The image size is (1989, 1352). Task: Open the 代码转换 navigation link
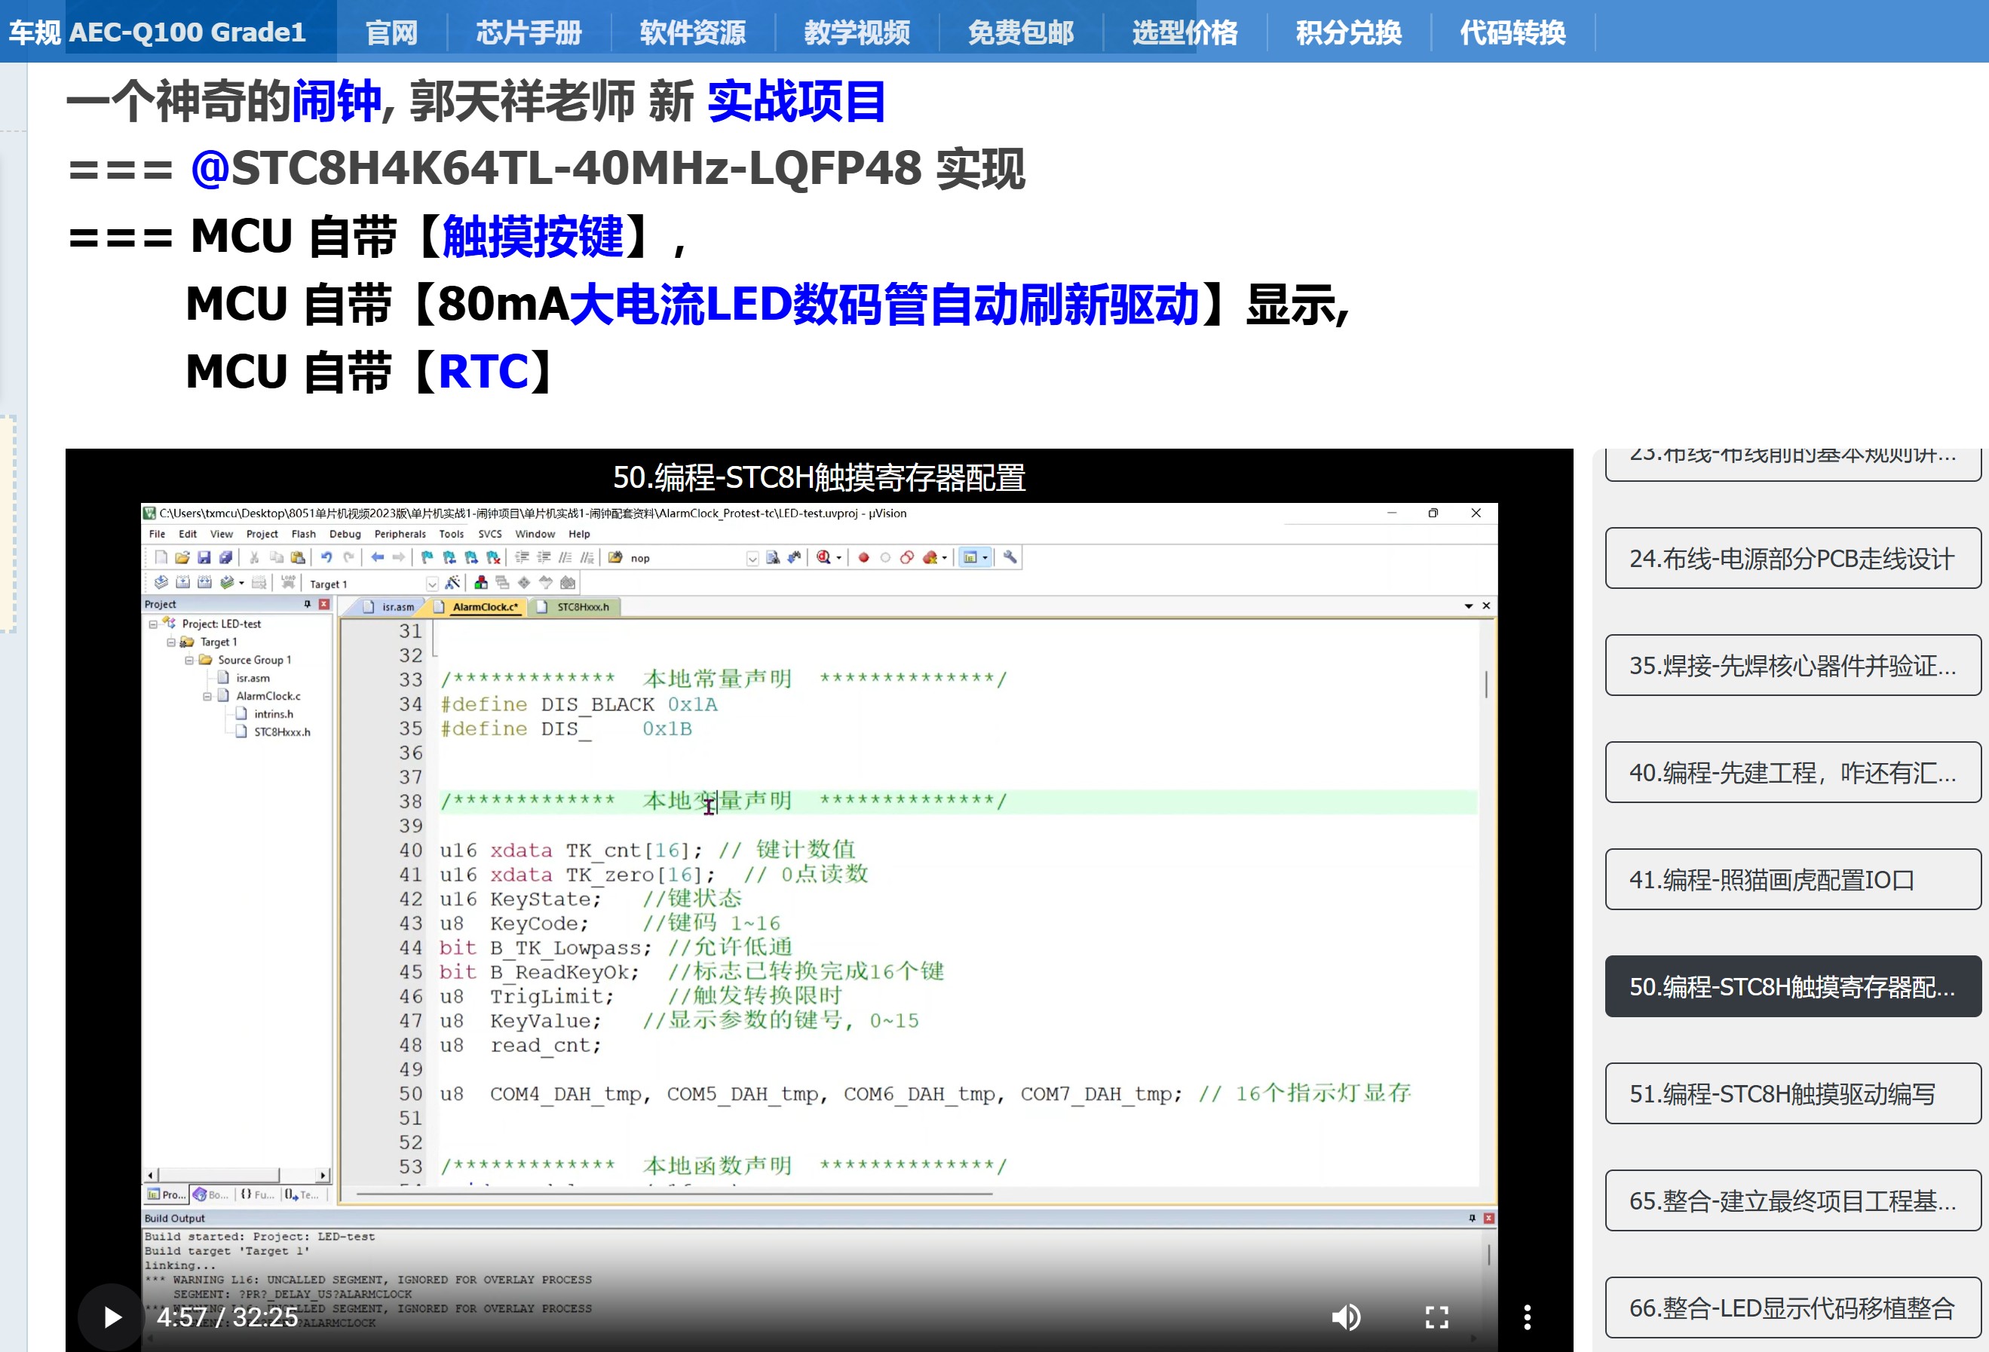pos(1512,32)
